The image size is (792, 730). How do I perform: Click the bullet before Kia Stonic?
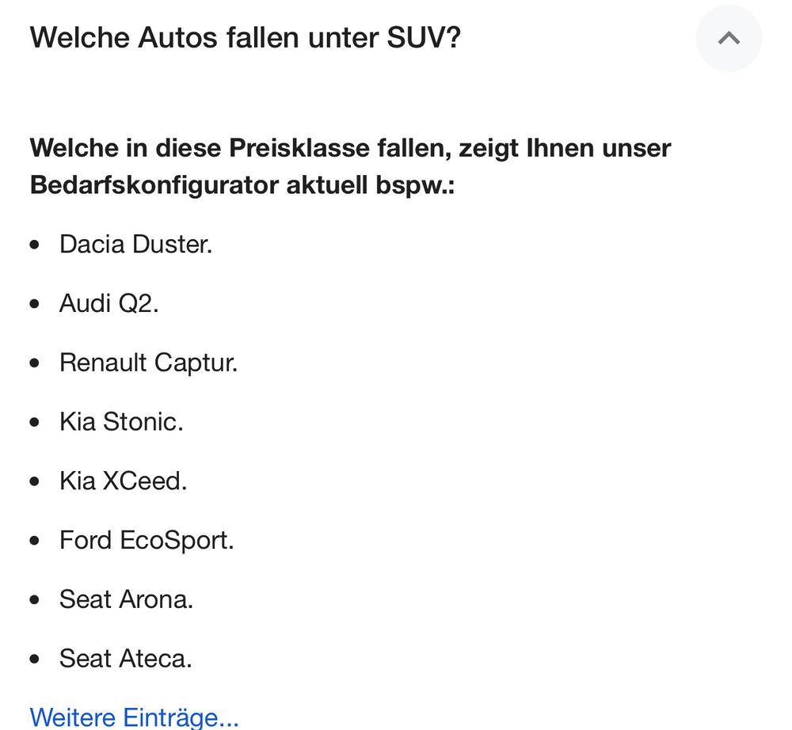(x=34, y=422)
